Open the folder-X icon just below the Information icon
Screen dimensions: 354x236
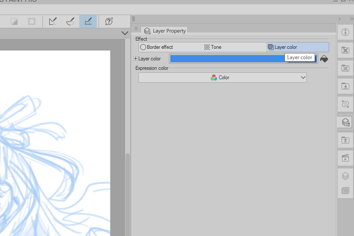(x=345, y=50)
